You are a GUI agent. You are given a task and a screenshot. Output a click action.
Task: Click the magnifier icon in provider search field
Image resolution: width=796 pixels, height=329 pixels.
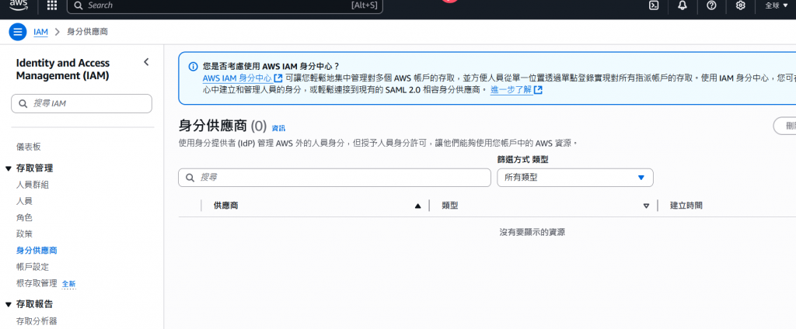tap(190, 178)
